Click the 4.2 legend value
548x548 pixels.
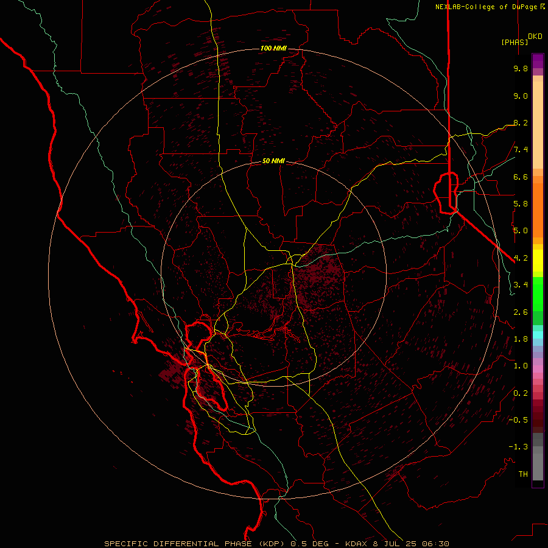pos(521,258)
